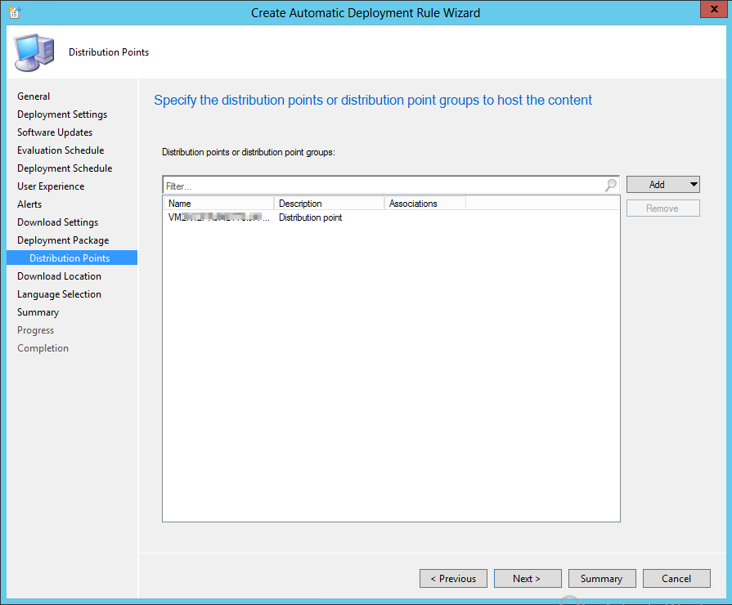This screenshot has width=732, height=605.
Task: Click the grayed-out Remove button
Action: 663,208
